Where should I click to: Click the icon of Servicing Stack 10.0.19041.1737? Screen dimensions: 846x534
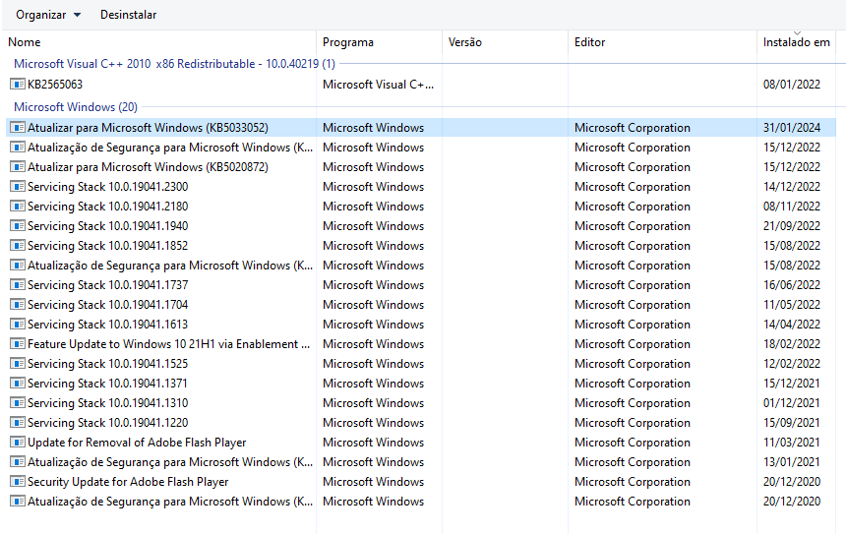point(18,285)
